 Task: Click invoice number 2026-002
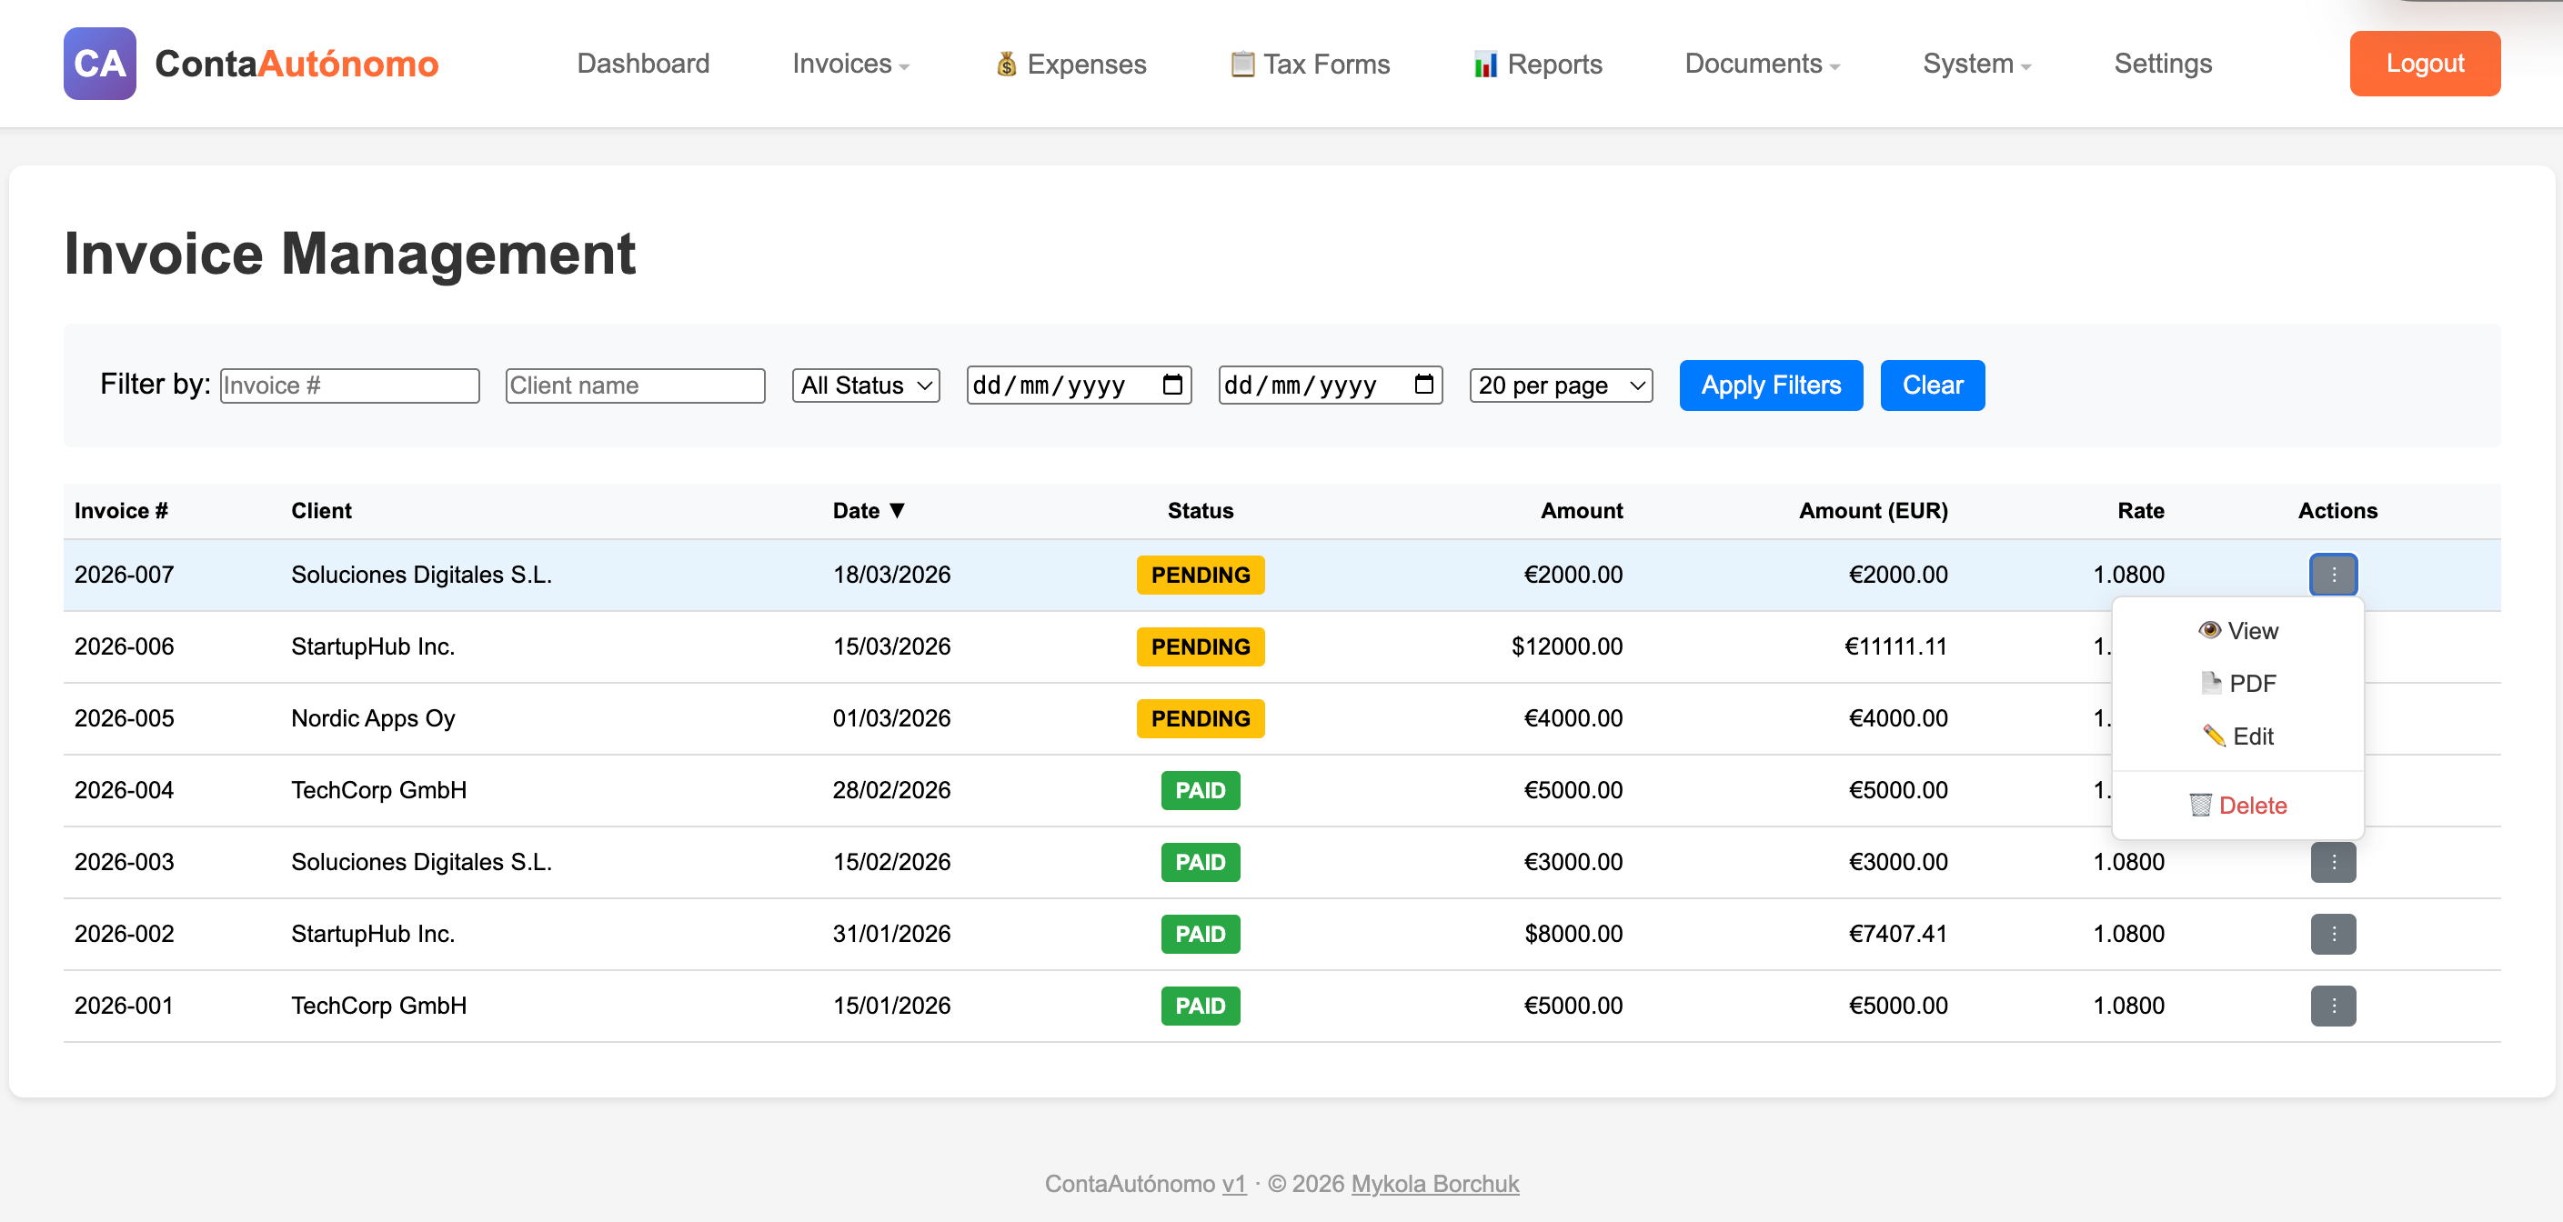125,934
